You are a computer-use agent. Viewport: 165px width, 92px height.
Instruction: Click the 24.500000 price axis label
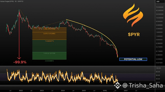tap(160, 14)
